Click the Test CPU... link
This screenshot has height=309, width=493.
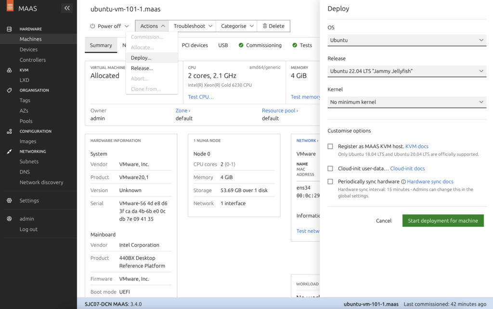tap(201, 97)
